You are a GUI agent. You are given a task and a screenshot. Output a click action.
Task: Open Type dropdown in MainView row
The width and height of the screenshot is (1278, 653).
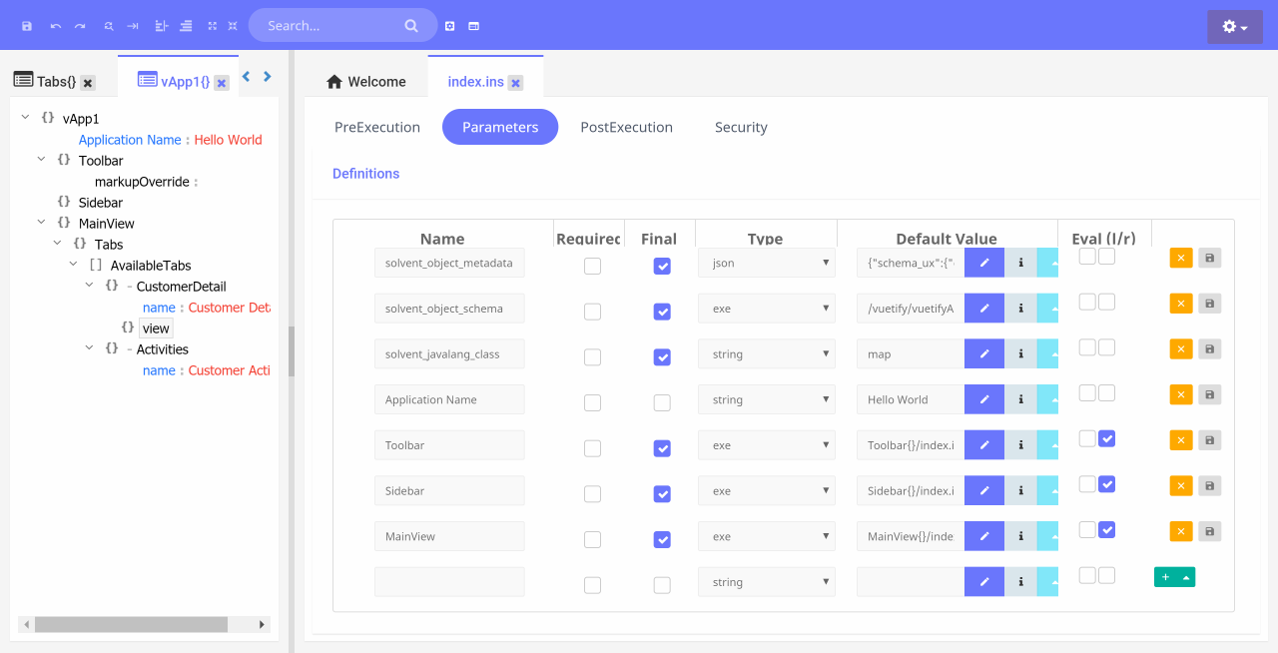click(767, 536)
